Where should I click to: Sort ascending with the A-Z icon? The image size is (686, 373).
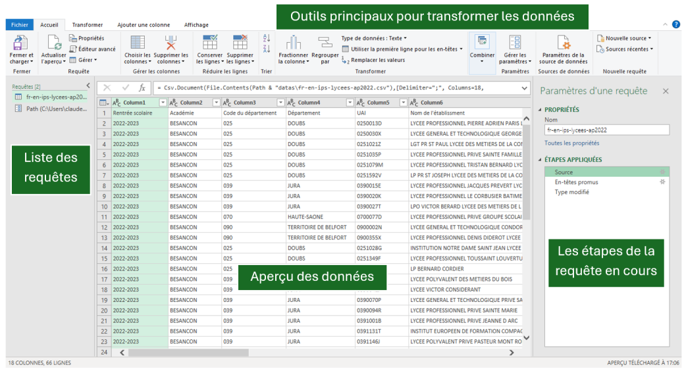coord(267,38)
